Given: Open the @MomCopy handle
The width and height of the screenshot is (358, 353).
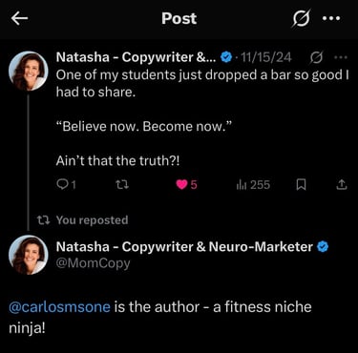Looking at the screenshot, I should coord(93,263).
